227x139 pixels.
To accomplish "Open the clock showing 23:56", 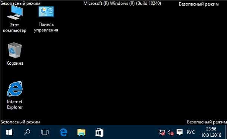I will [211, 132].
